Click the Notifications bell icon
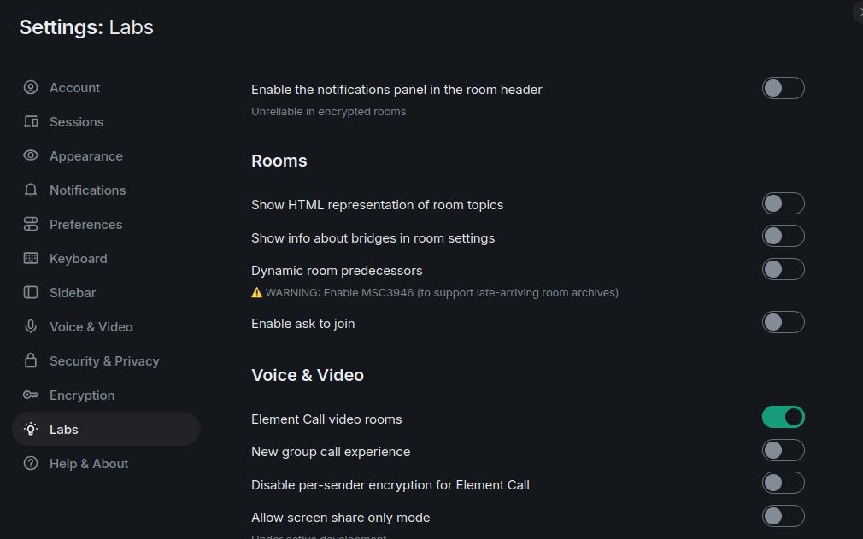Screen dimensions: 863x539 pos(31,190)
